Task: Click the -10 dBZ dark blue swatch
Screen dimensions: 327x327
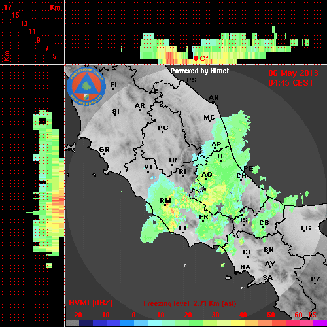Action: click(100, 324)
